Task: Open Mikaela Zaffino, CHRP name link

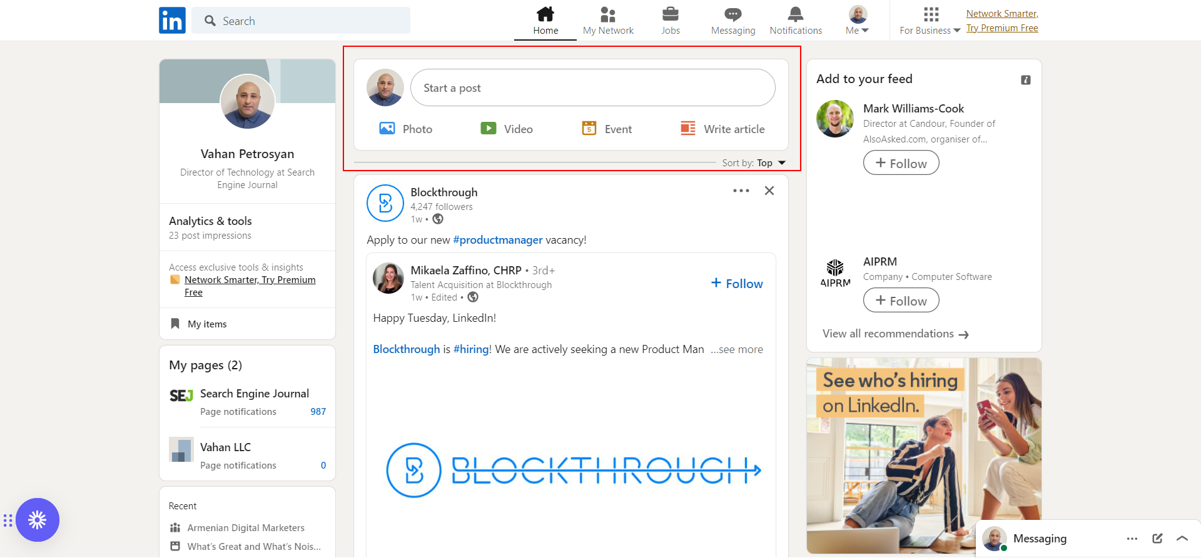Action: click(466, 271)
